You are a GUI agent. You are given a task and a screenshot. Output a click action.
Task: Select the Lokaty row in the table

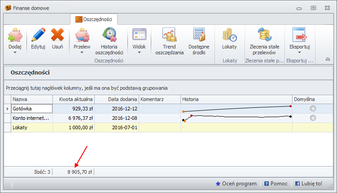(31, 127)
